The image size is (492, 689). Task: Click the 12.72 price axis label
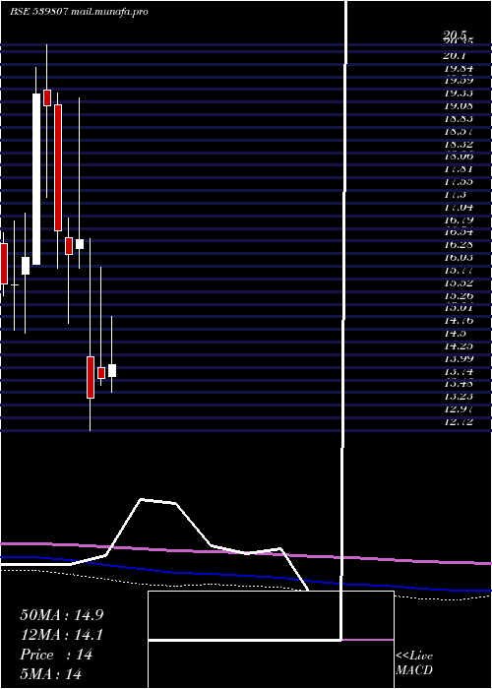pyautogui.click(x=459, y=422)
